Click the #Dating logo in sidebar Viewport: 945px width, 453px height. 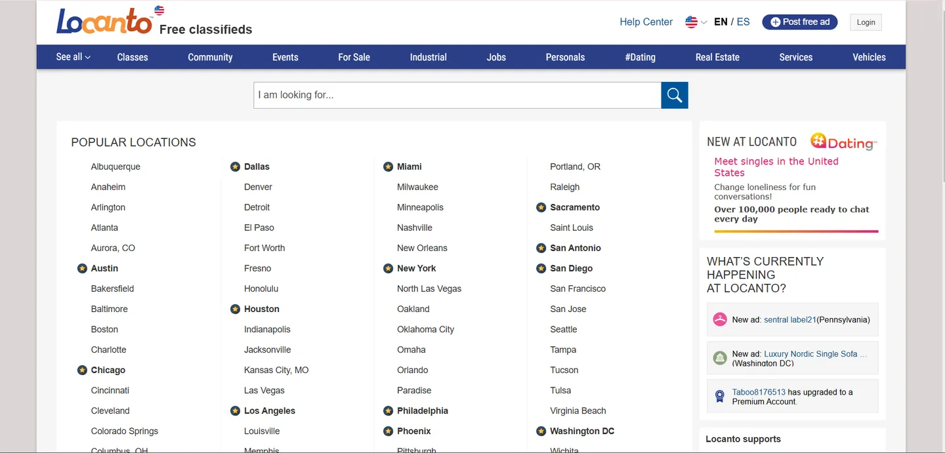point(843,142)
